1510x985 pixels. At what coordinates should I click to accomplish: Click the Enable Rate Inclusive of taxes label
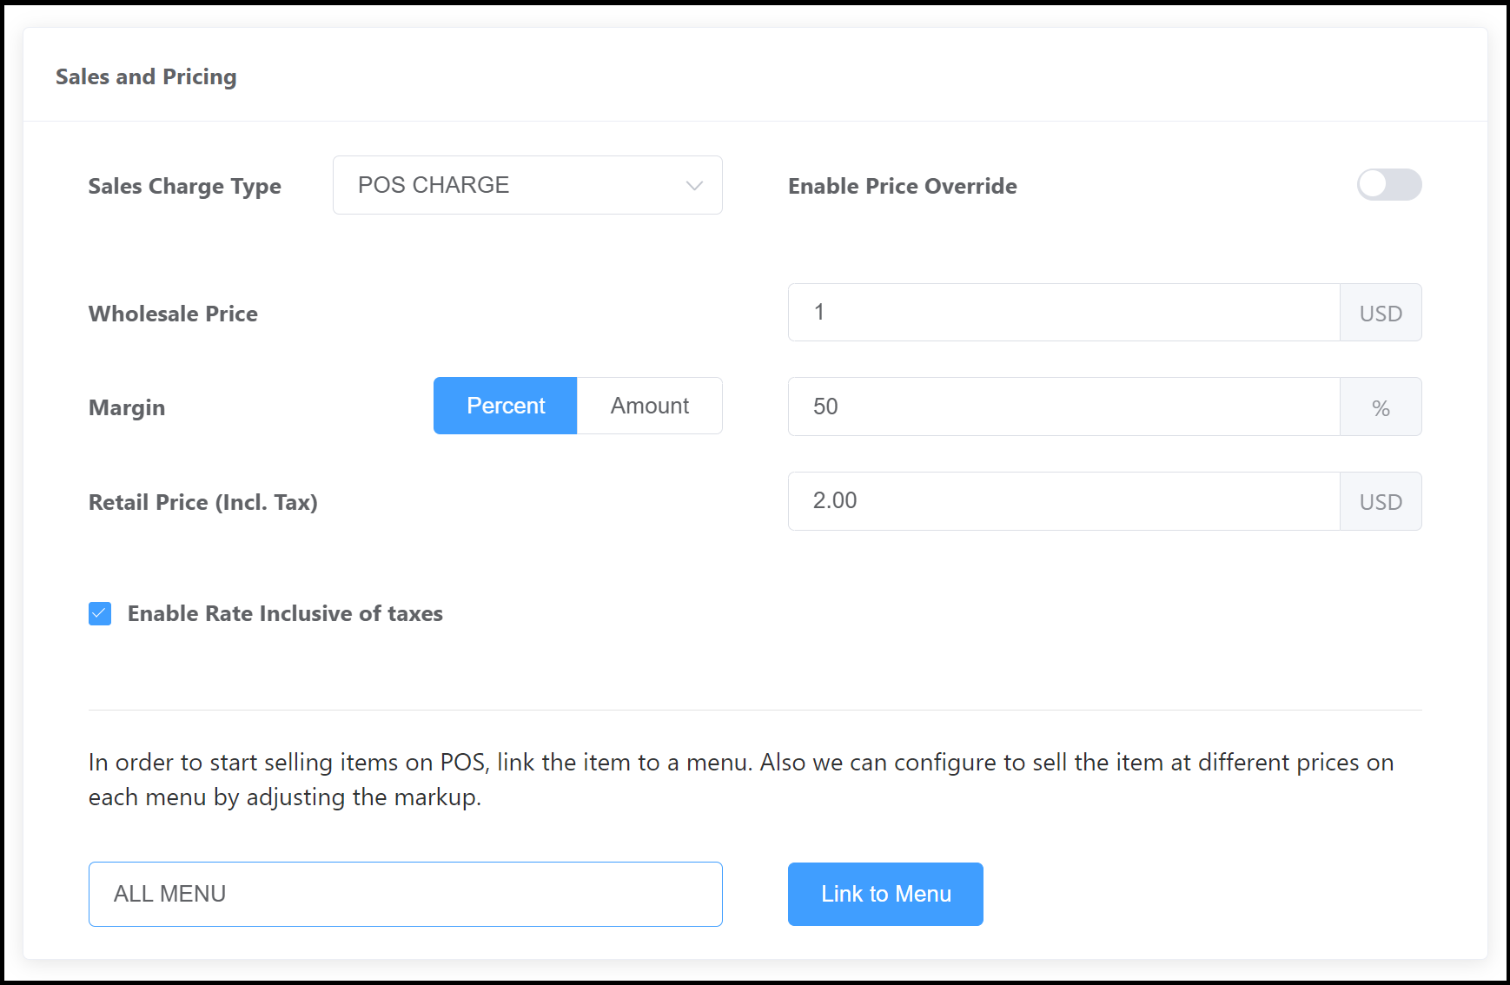(x=285, y=613)
